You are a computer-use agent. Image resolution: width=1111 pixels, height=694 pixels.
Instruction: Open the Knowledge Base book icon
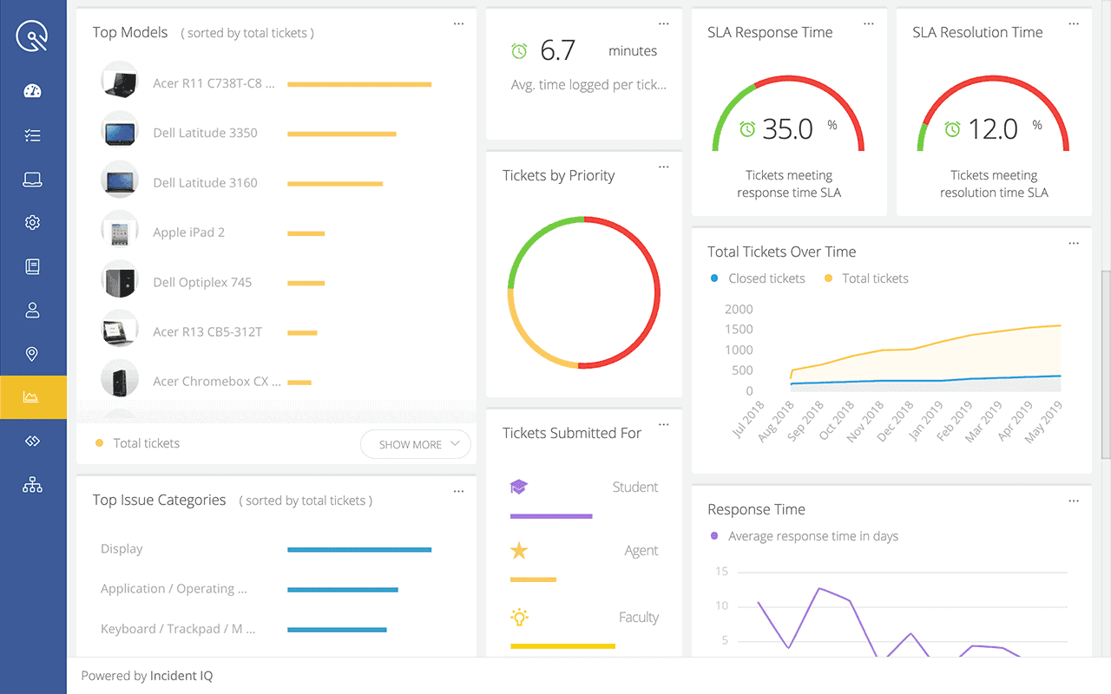(32, 265)
